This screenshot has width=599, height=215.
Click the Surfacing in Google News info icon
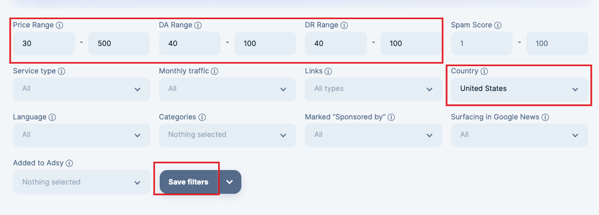point(545,117)
